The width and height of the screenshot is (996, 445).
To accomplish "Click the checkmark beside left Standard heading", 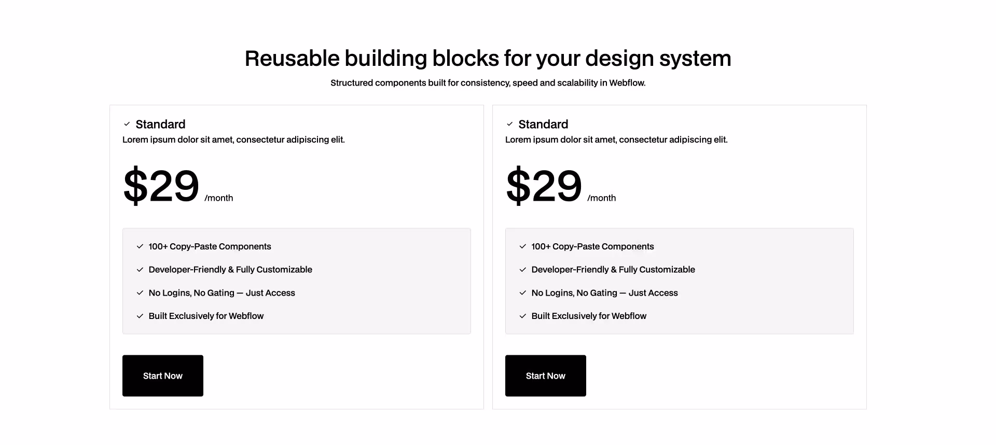I will coord(127,124).
